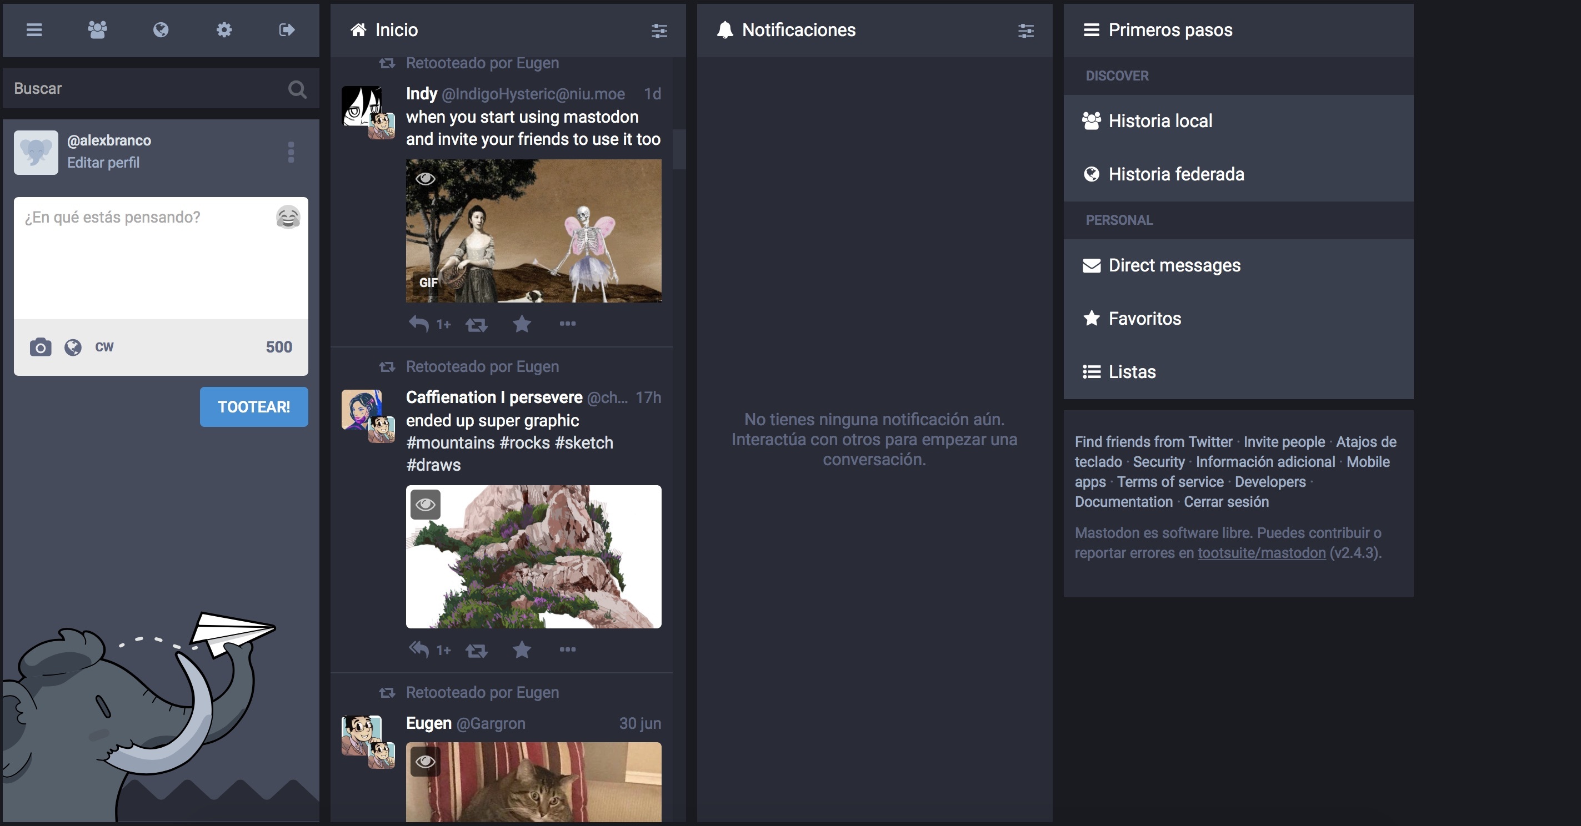Favourite Caffienation's post with the star
Viewport: 1581px width, 826px height.
click(x=522, y=649)
